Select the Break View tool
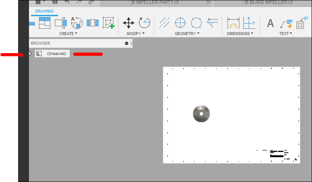The width and height of the screenshot is (312, 182). click(x=93, y=23)
